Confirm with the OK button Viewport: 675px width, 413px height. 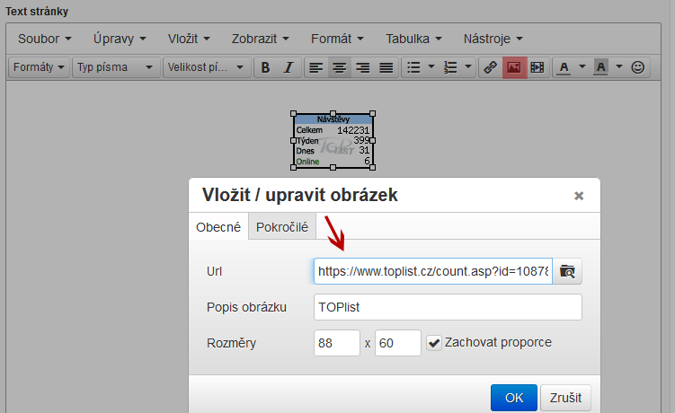[514, 398]
